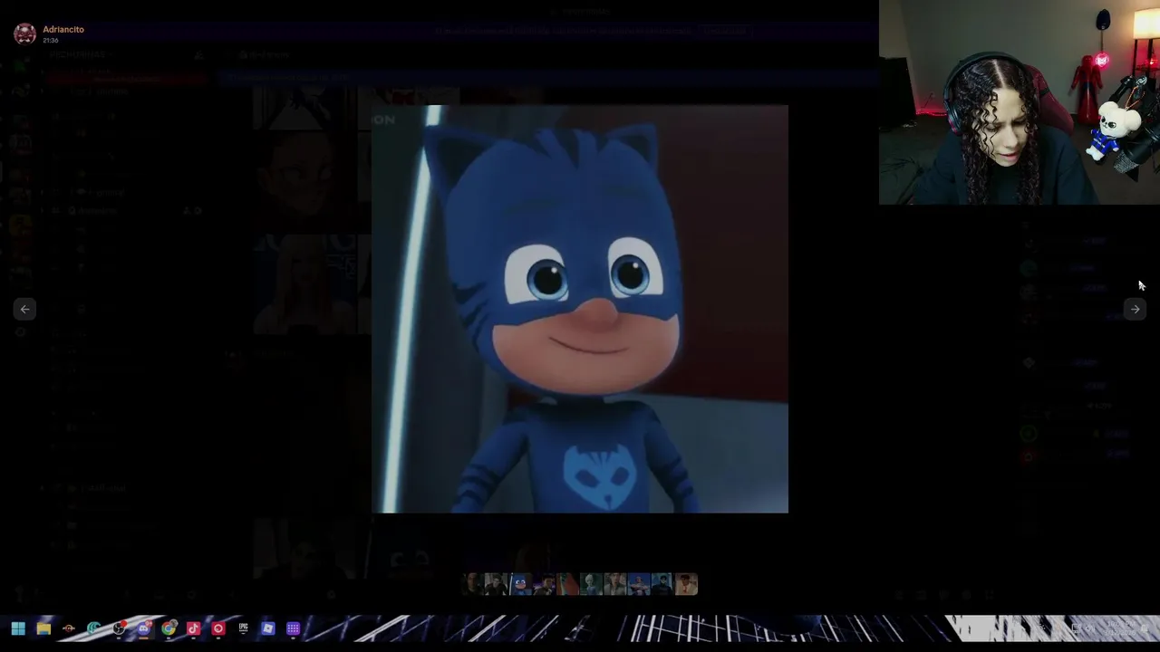The height and width of the screenshot is (652, 1160).
Task: Open Epic Games Launcher from the taskbar
Action: [x=244, y=628]
